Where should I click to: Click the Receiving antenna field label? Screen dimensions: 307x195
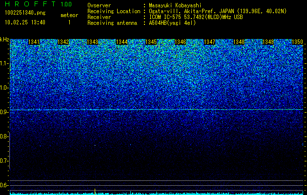pyautogui.click(x=112, y=23)
